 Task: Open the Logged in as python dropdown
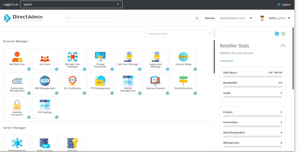71,4
